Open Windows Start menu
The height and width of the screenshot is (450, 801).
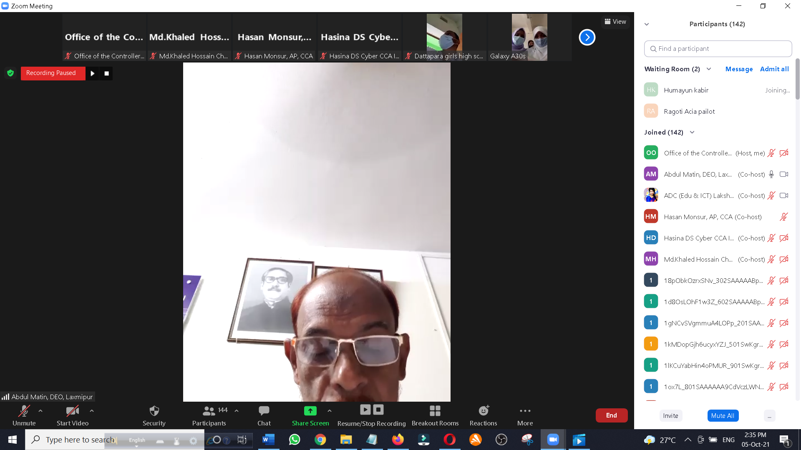(x=13, y=440)
